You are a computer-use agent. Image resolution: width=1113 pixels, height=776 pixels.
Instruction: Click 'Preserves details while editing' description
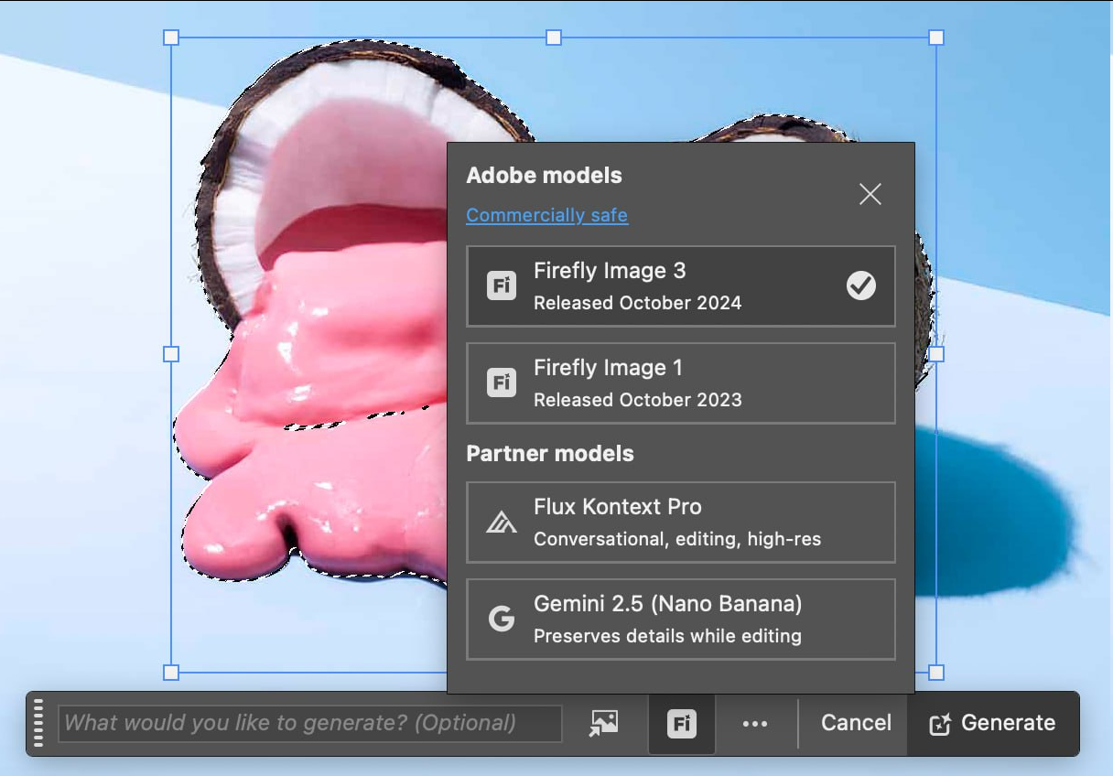coord(667,636)
